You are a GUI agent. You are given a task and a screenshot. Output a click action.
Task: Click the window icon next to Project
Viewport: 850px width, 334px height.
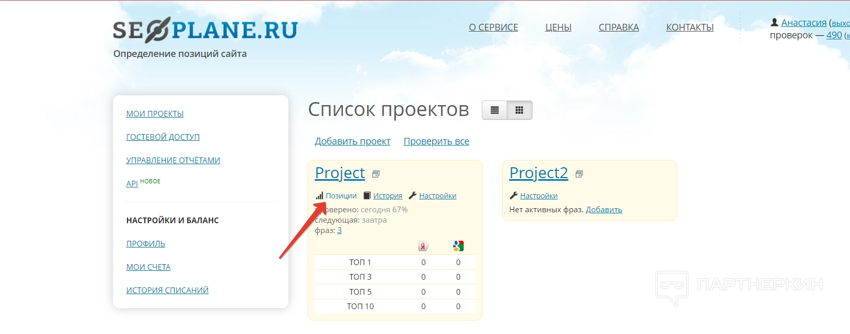click(376, 174)
